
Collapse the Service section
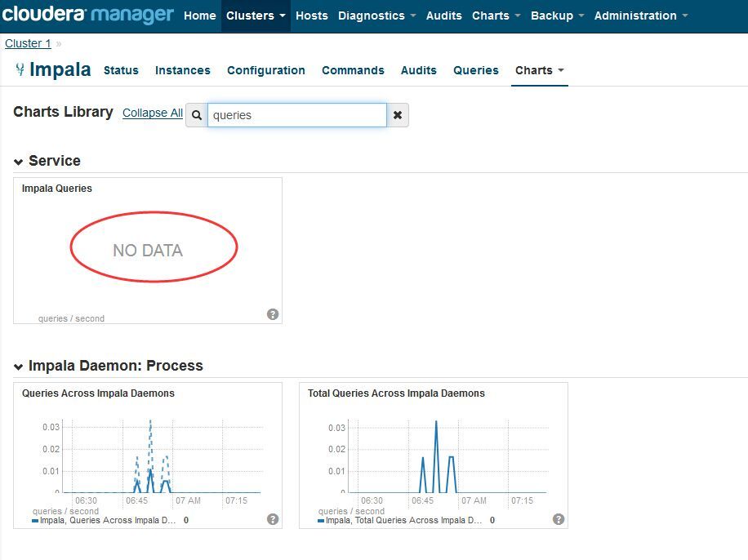(18, 162)
